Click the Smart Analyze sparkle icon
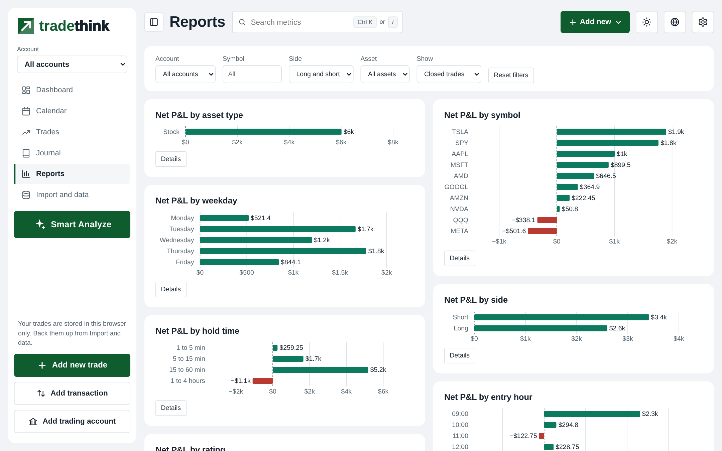 click(40, 224)
